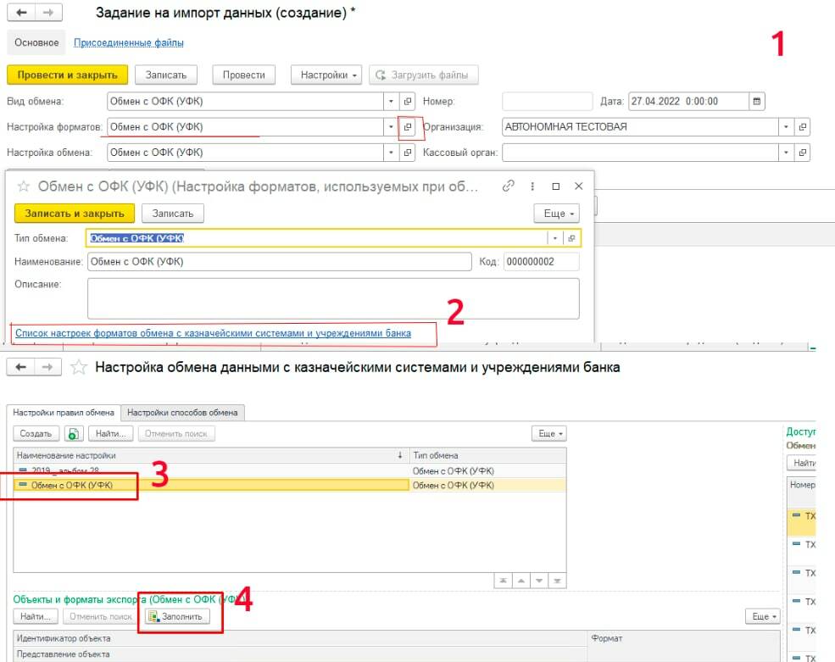
Task: Click the Заполнить button
Action: tap(177, 616)
